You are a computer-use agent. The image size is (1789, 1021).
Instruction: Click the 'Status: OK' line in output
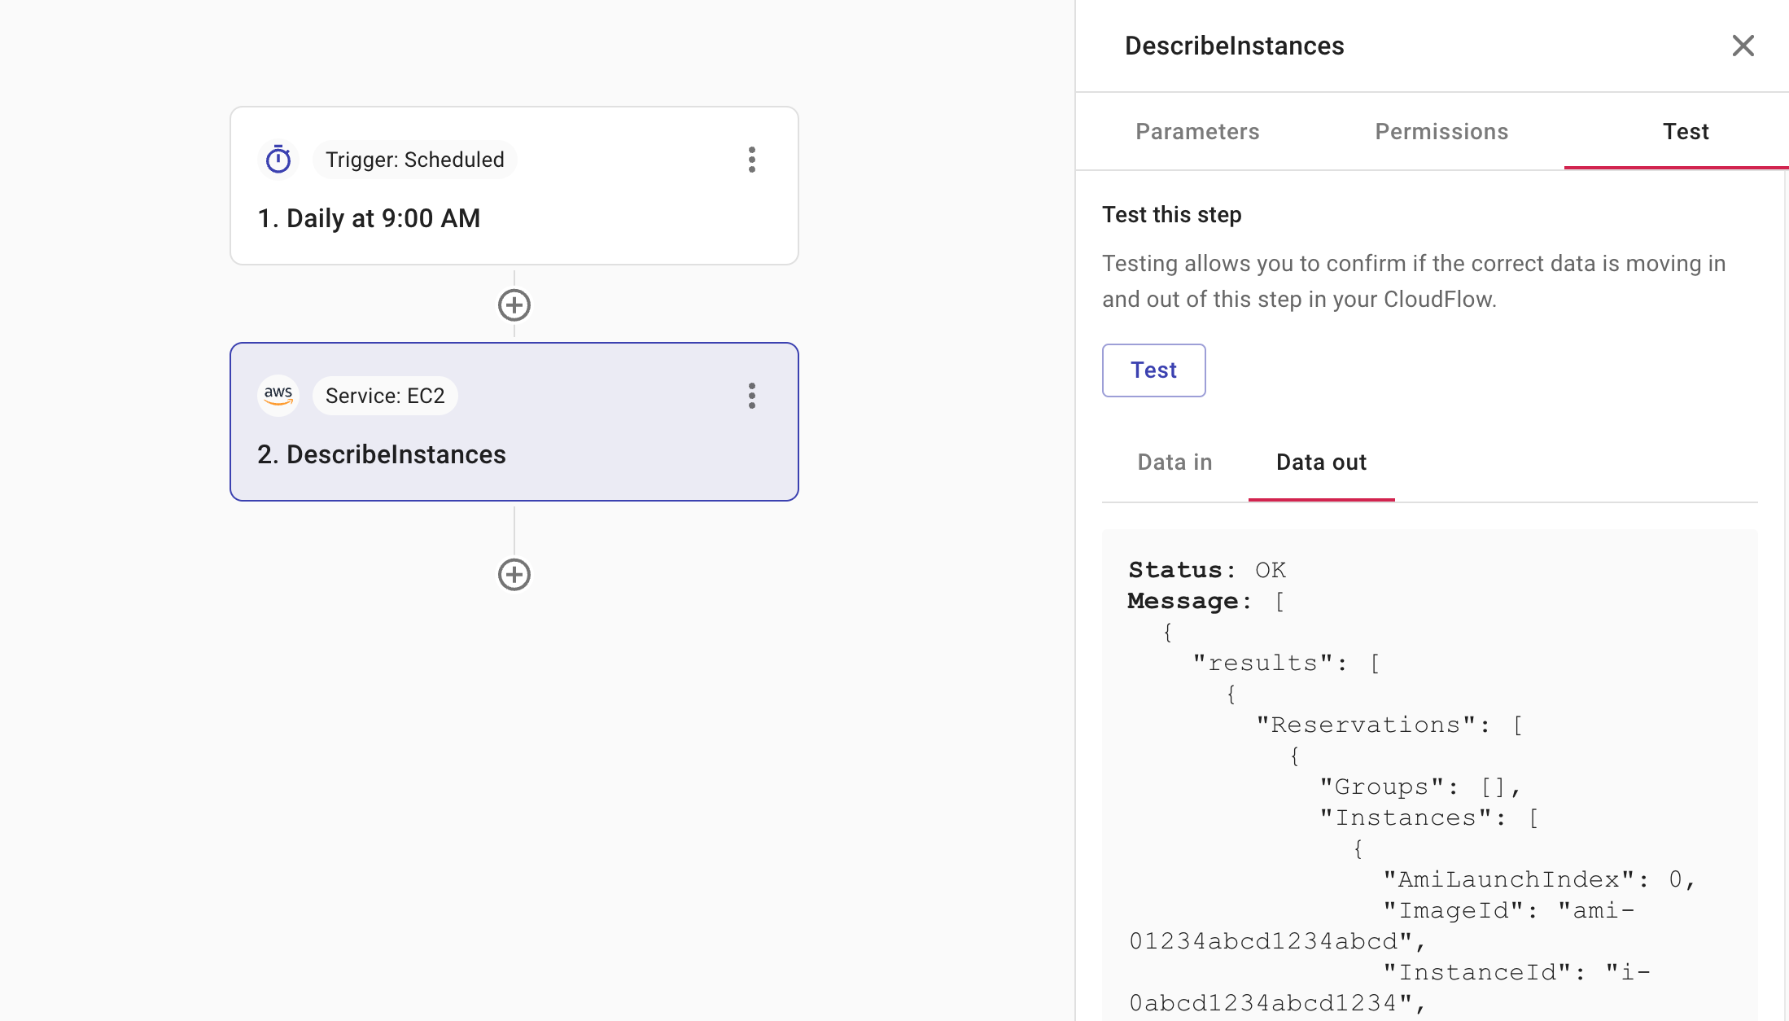(1207, 570)
